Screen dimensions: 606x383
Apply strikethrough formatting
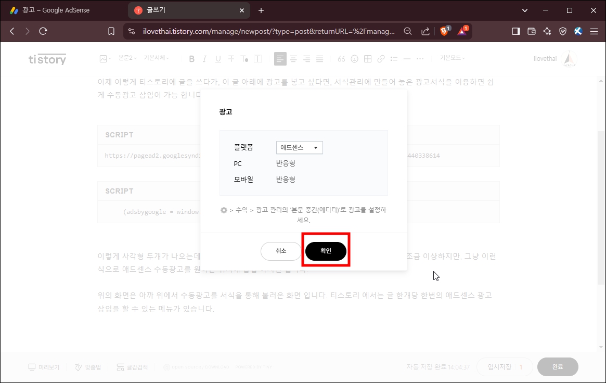tap(231, 58)
